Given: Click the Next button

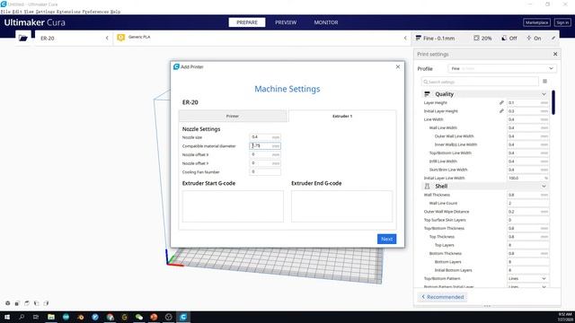Looking at the screenshot, I should click(x=386, y=239).
